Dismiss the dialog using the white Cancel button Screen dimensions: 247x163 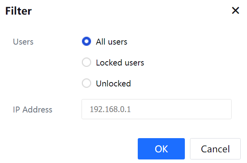(x=215, y=149)
